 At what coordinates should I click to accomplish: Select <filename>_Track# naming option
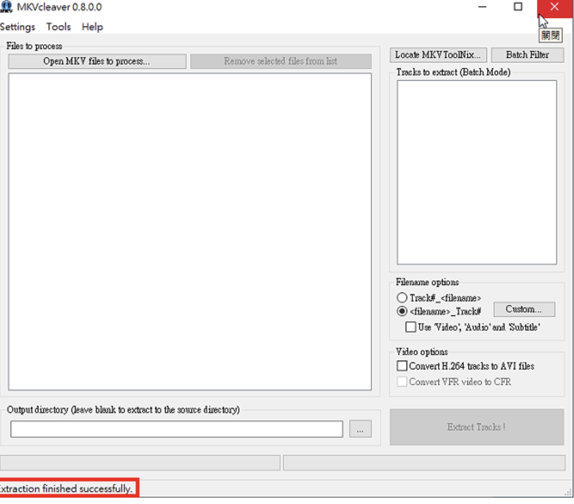point(439,311)
